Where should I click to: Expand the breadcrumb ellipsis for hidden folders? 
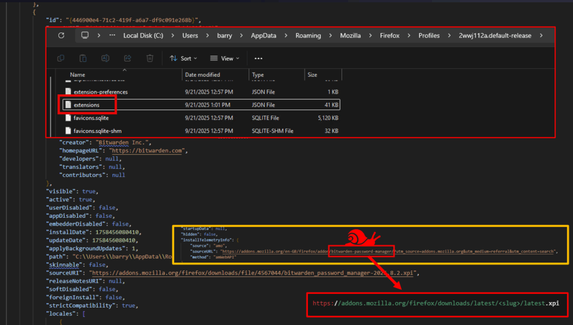click(112, 35)
